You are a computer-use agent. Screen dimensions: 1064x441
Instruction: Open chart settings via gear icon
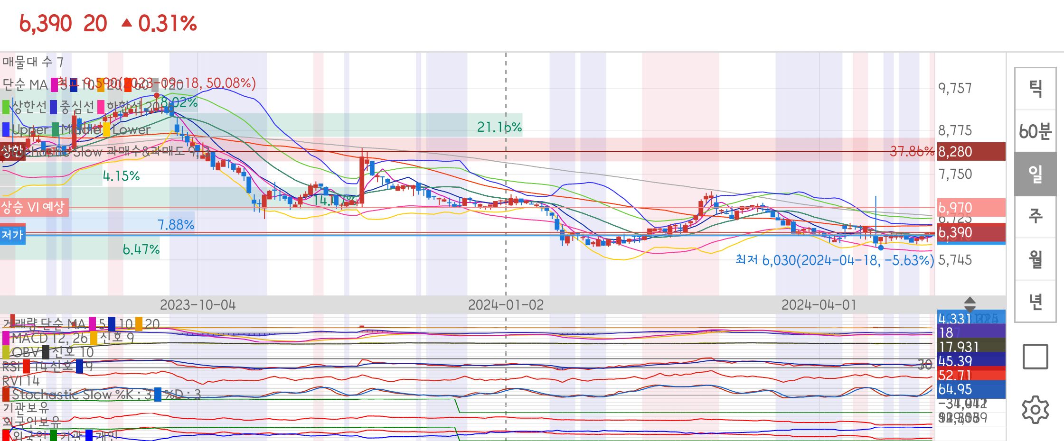point(1035,409)
